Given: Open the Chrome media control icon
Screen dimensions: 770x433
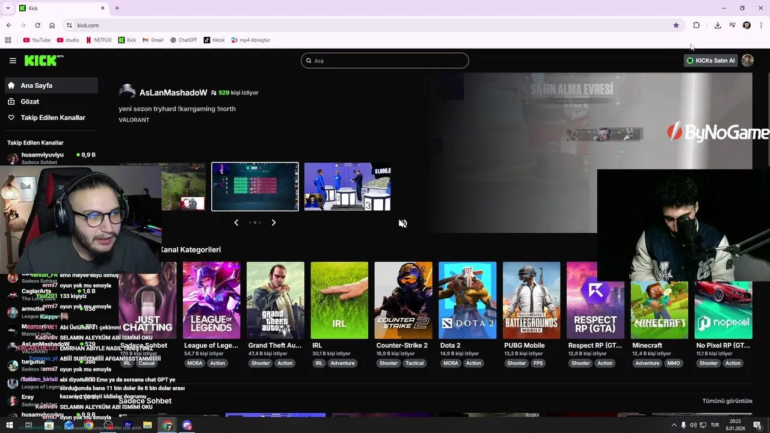Looking at the screenshot, I should pyautogui.click(x=732, y=25).
